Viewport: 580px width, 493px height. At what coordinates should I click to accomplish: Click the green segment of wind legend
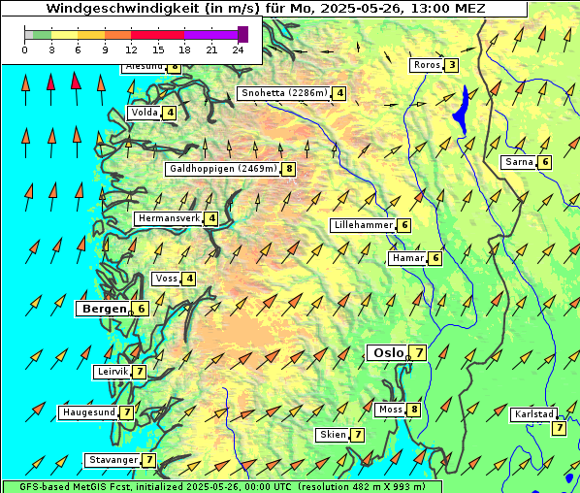click(42, 35)
